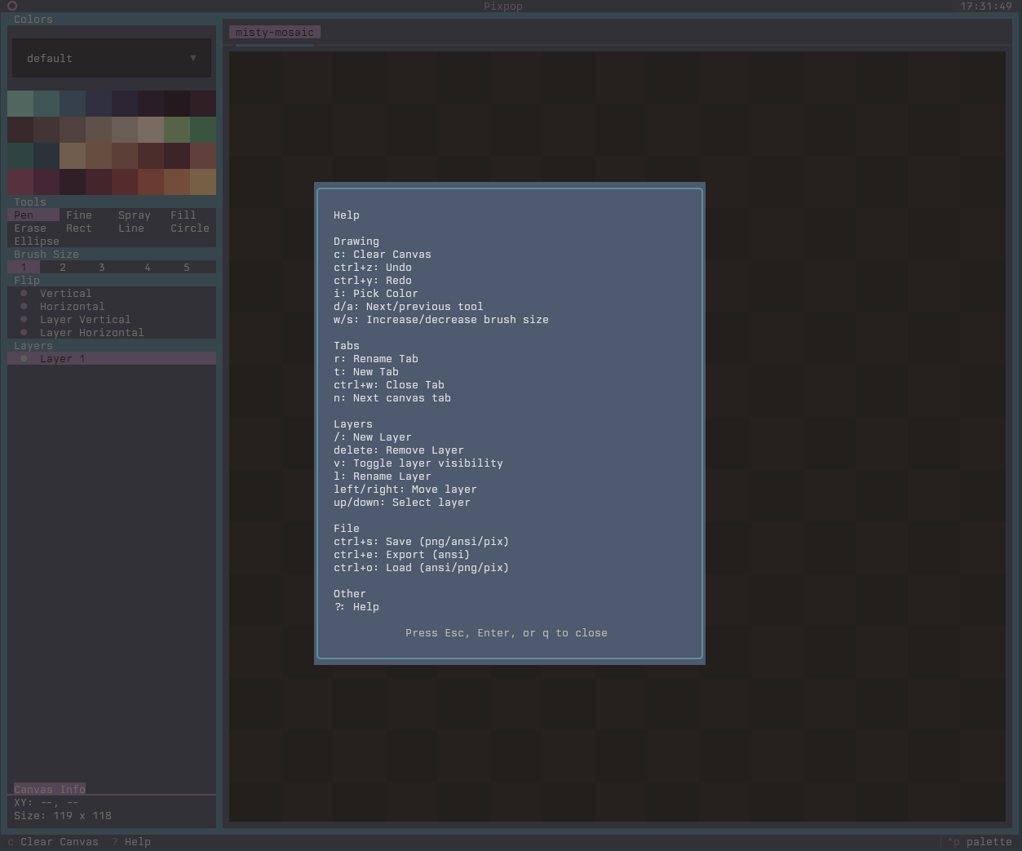Click the dropdown arrow beside default
The image size is (1022, 851).
[x=193, y=59]
